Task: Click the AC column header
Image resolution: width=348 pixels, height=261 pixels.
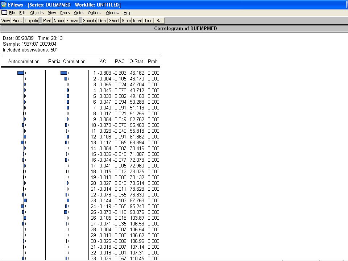Action: click(x=103, y=62)
